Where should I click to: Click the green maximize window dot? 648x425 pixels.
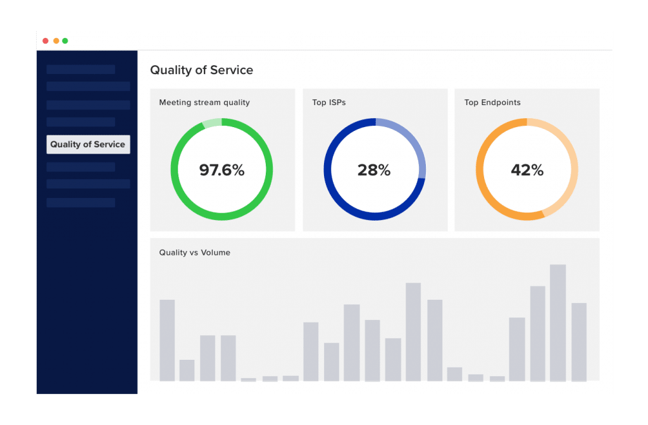point(65,41)
